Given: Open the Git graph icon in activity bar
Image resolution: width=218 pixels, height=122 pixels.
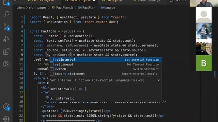Looking at the screenshot, I should tap(6, 64).
